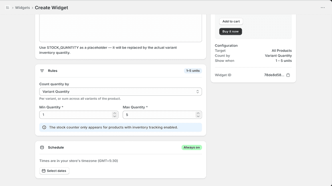
Task: Click the inventory tracking notice text
Action: 113,127
